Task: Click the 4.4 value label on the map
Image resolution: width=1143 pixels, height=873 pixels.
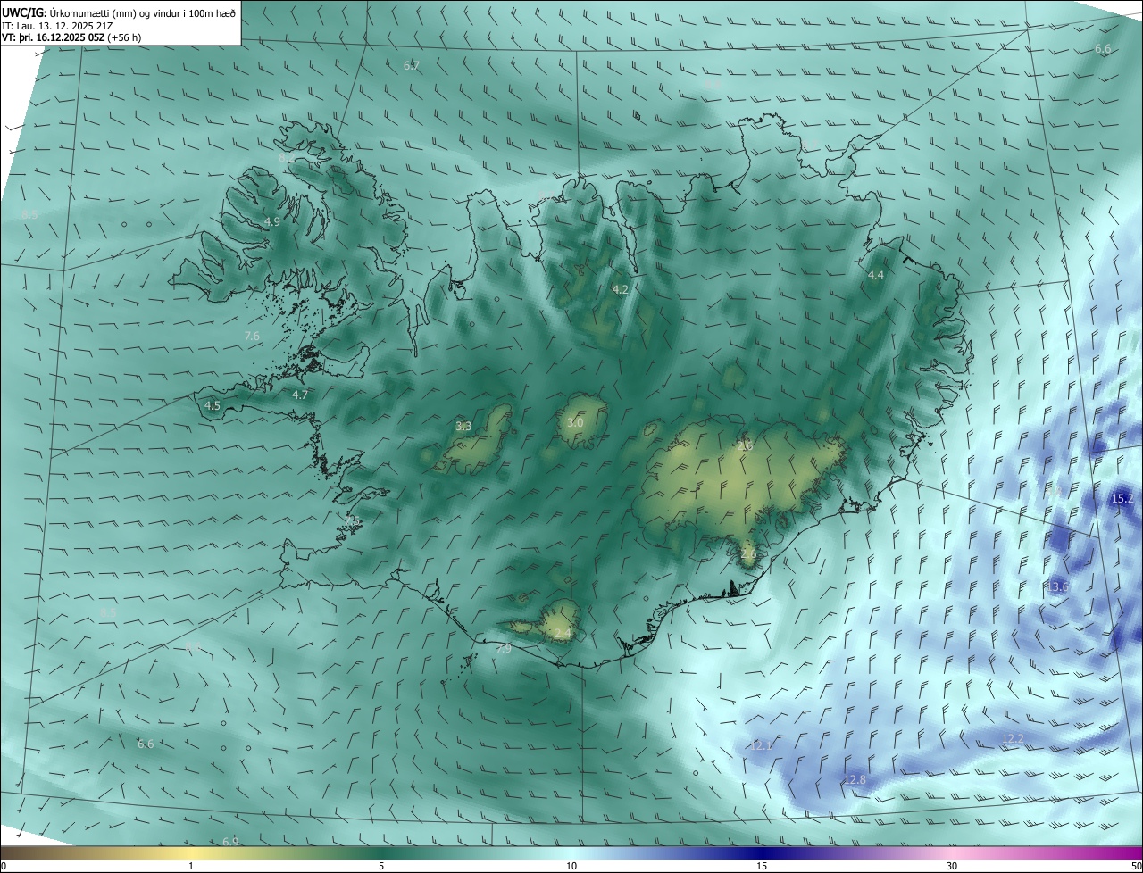Action: click(876, 276)
